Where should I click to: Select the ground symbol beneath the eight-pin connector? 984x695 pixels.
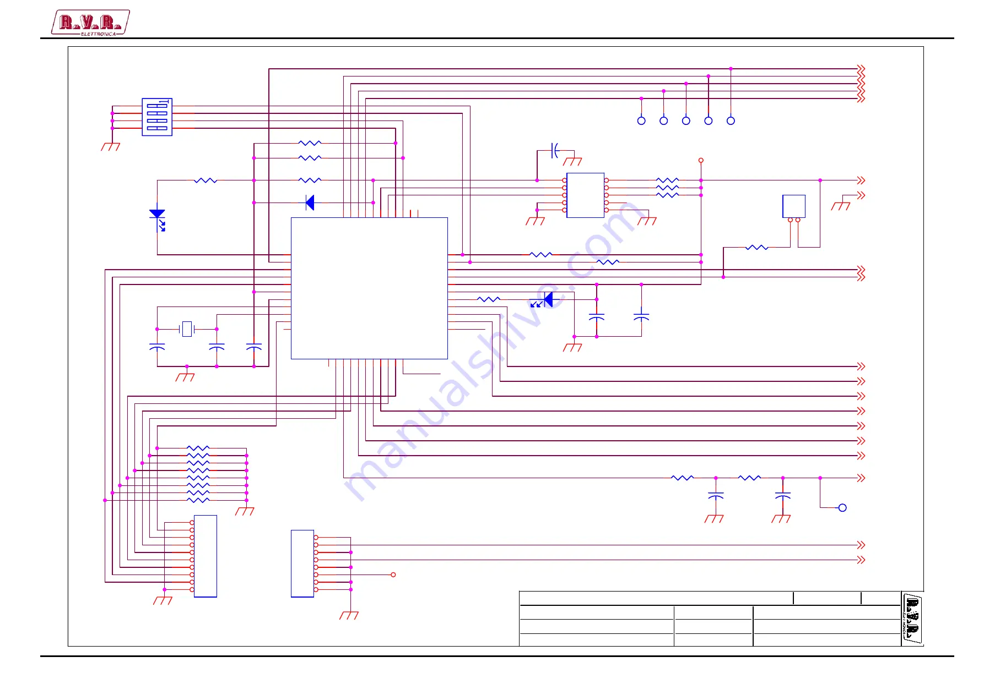[349, 615]
